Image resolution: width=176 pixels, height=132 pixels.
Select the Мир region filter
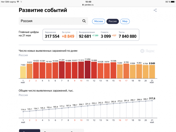click(x=125, y=21)
